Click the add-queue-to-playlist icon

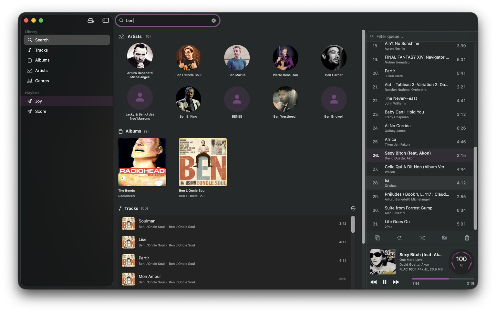tap(444, 238)
